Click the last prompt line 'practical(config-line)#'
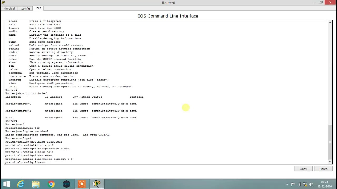Viewport: 337px width, 189px height. [25, 162]
